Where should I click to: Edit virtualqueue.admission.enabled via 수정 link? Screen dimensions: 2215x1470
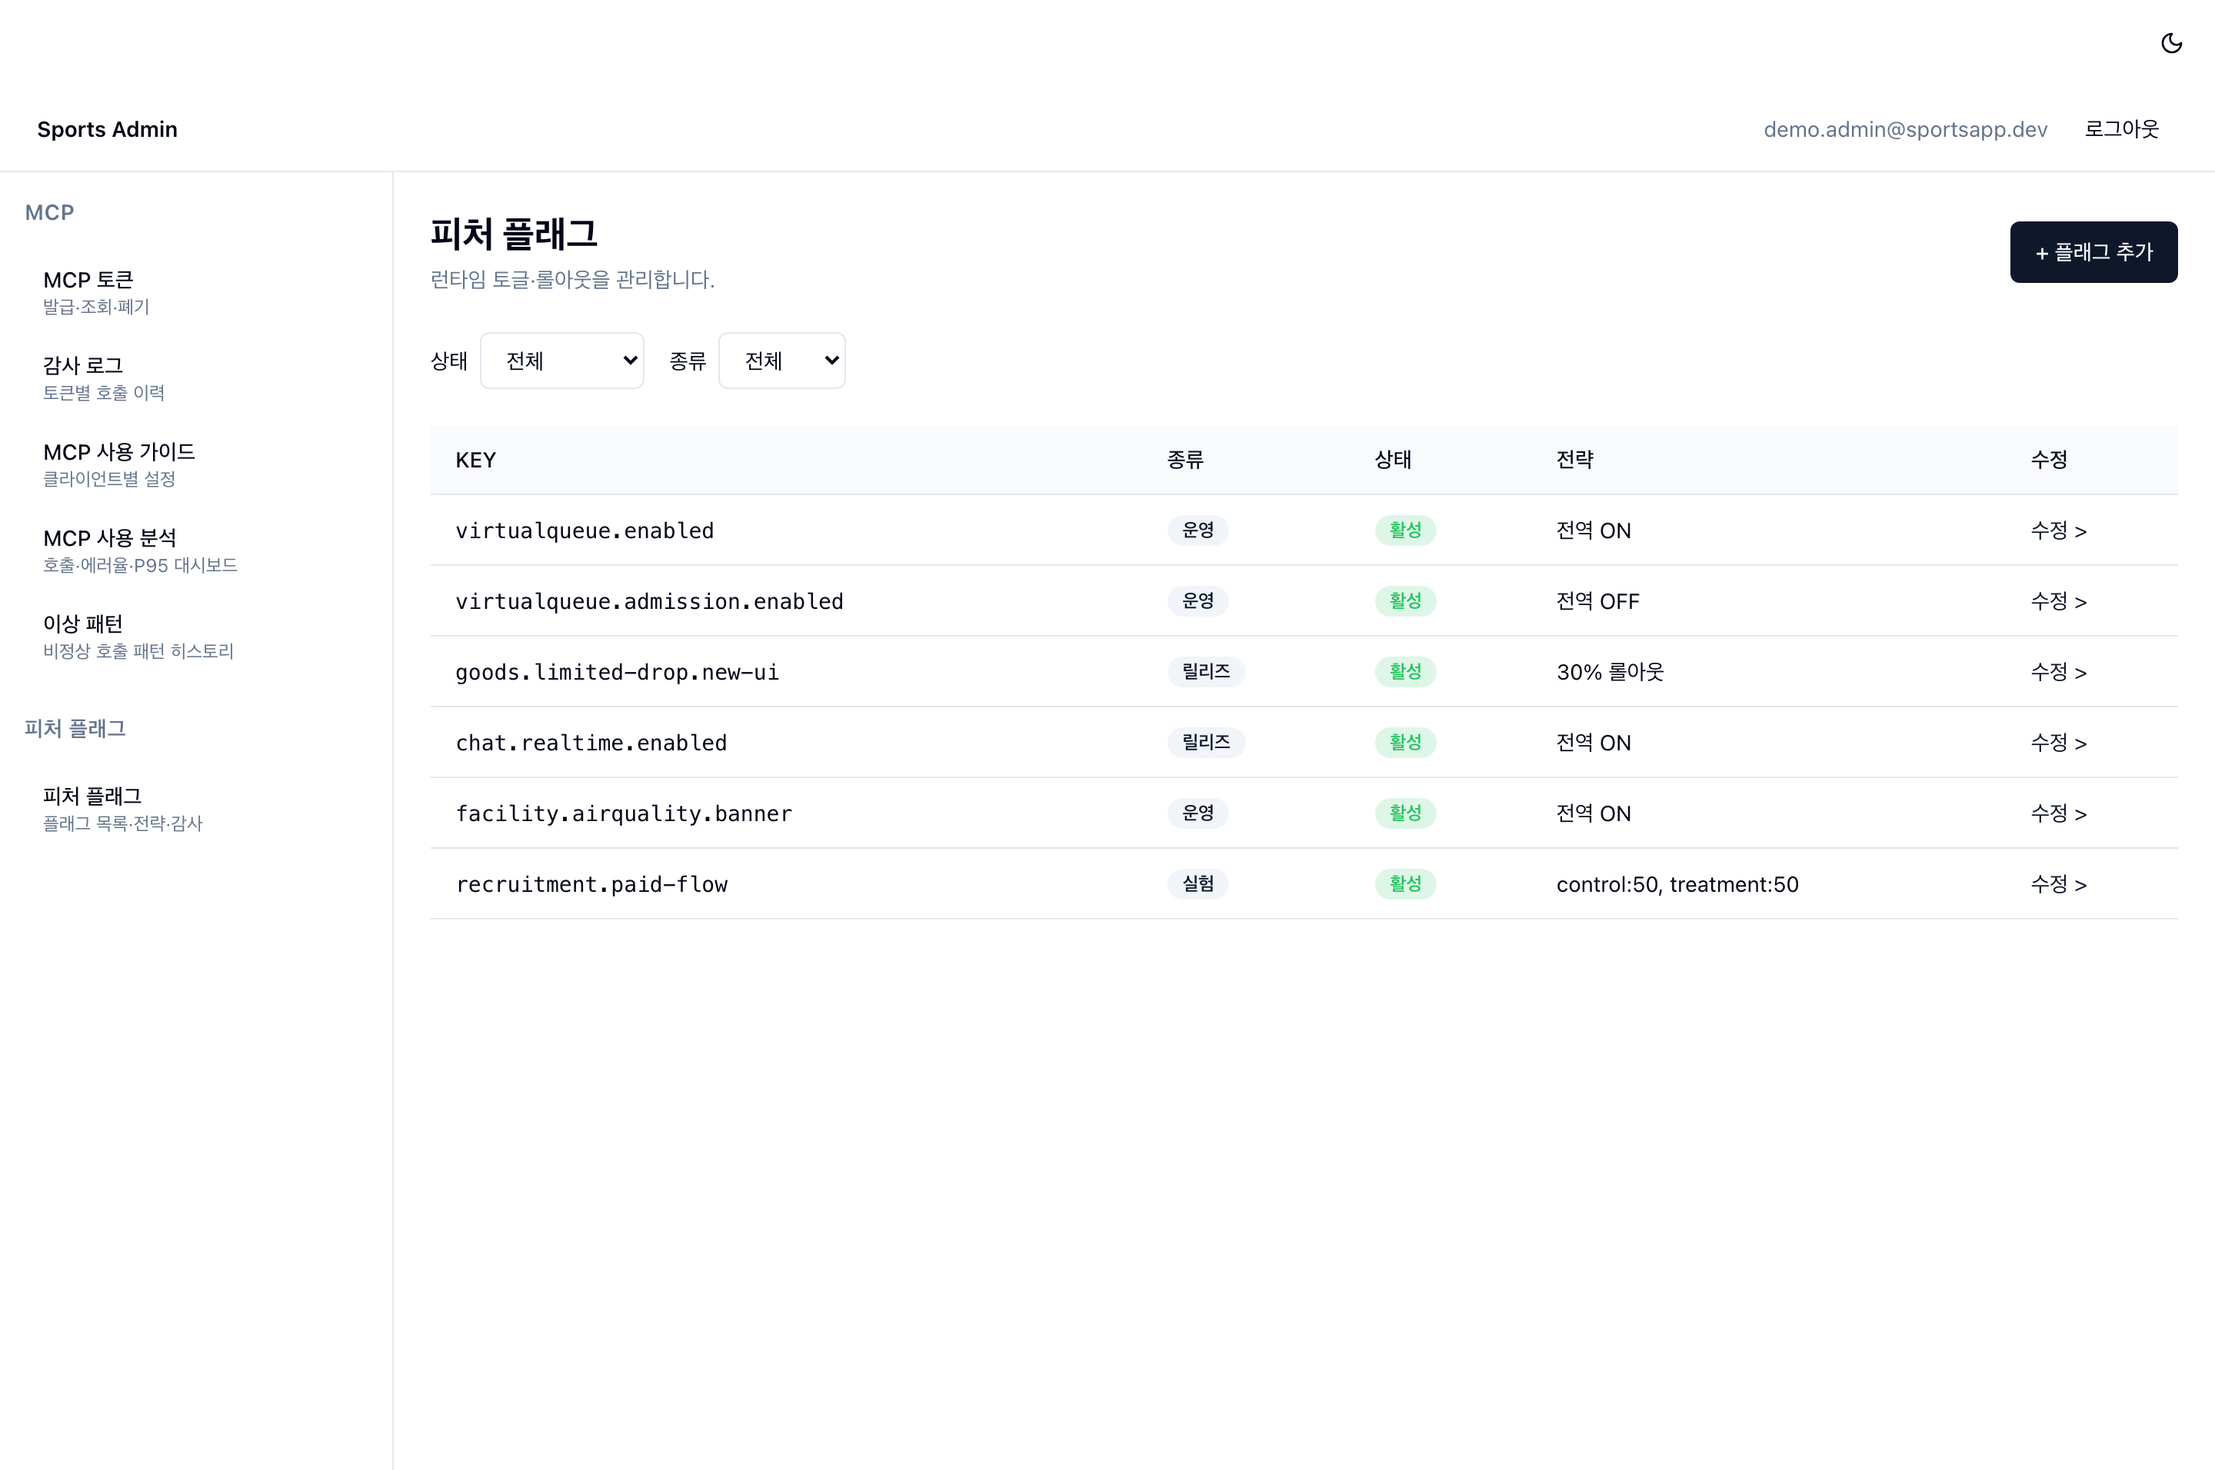2058,601
